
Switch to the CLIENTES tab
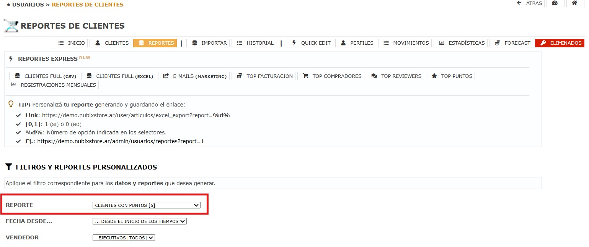click(x=111, y=43)
